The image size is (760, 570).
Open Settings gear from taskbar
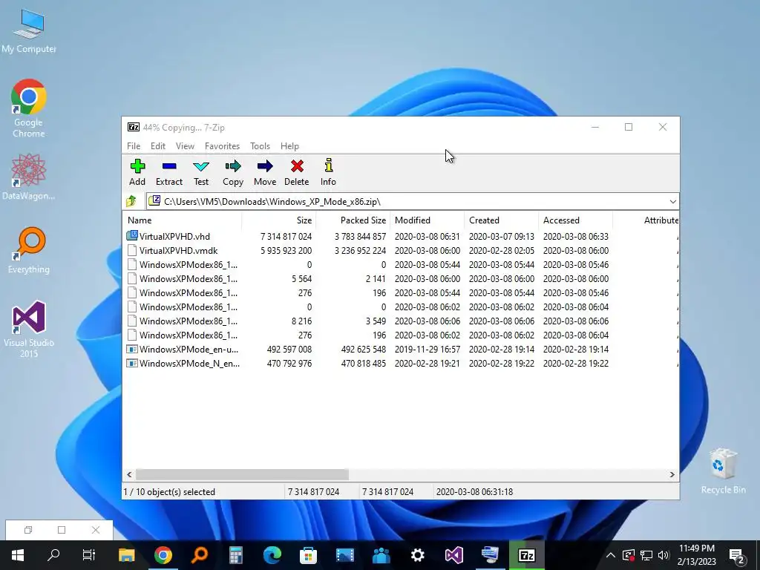click(417, 555)
